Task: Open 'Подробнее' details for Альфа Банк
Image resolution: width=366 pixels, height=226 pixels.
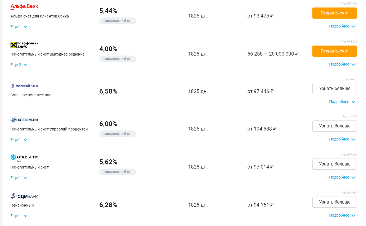Action: point(342,26)
